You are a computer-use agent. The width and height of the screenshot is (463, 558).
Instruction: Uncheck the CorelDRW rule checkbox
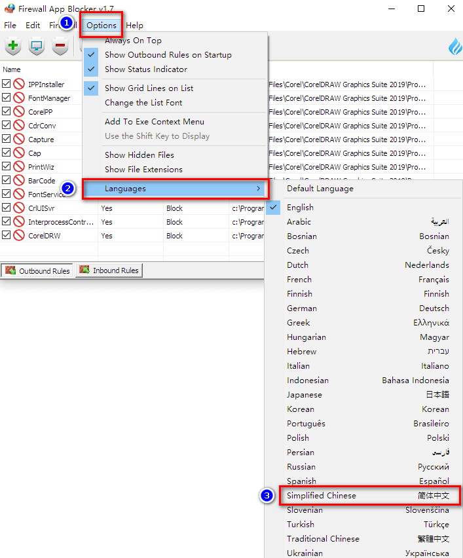click(x=6, y=235)
